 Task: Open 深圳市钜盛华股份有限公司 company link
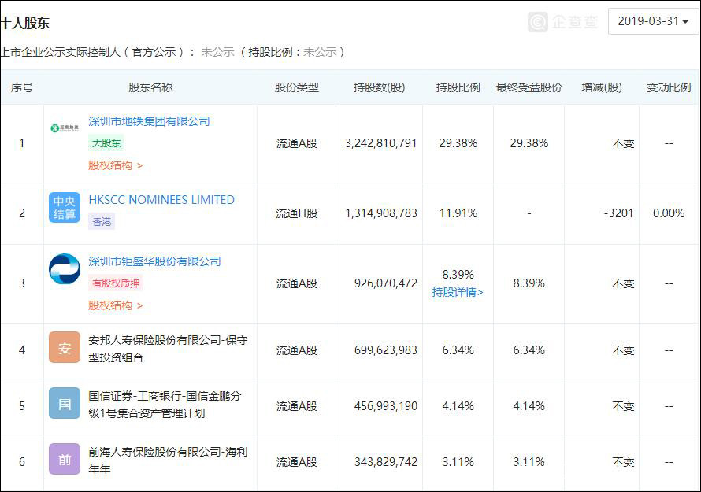pyautogui.click(x=154, y=261)
